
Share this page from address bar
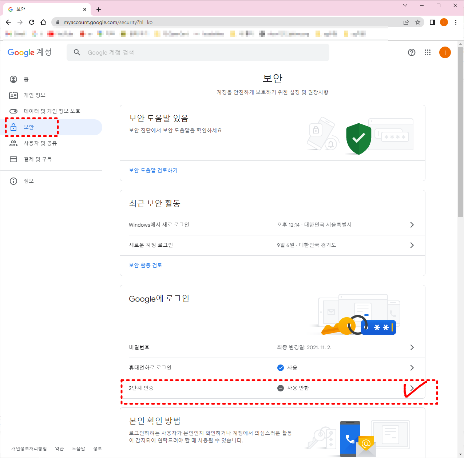coord(406,22)
